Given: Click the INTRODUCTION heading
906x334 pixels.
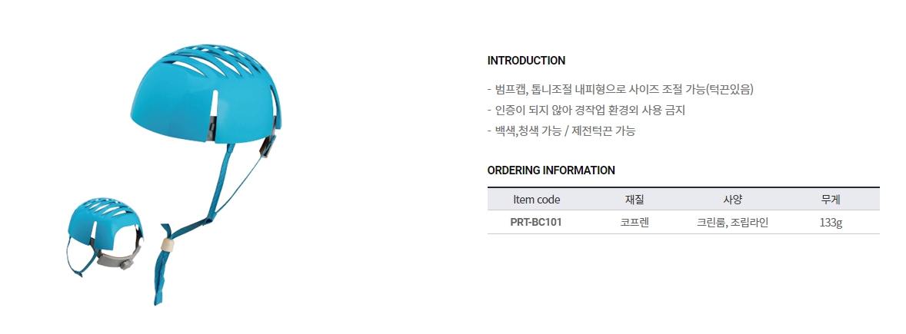Looking at the screenshot, I should pyautogui.click(x=526, y=61).
